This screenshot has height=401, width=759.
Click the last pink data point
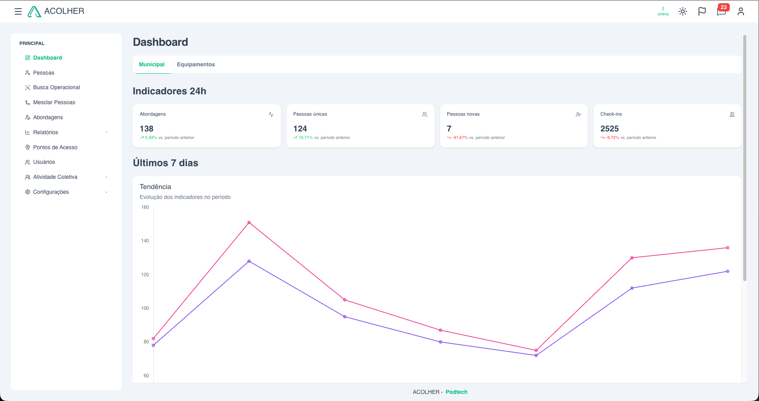click(728, 248)
